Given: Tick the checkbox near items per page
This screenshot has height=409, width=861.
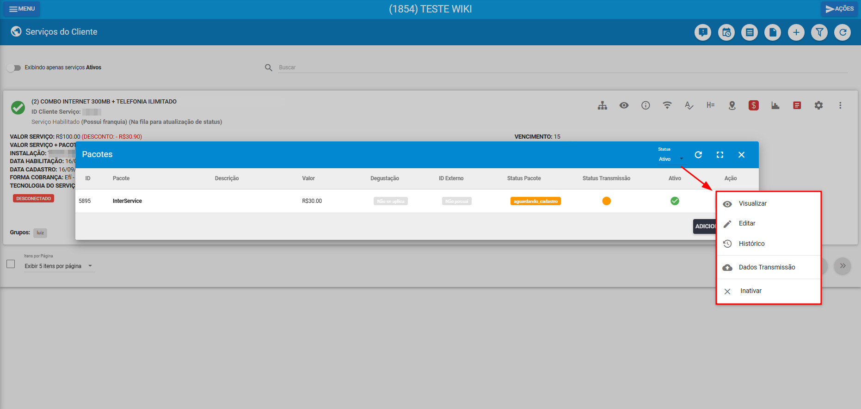Looking at the screenshot, I should click(x=11, y=264).
